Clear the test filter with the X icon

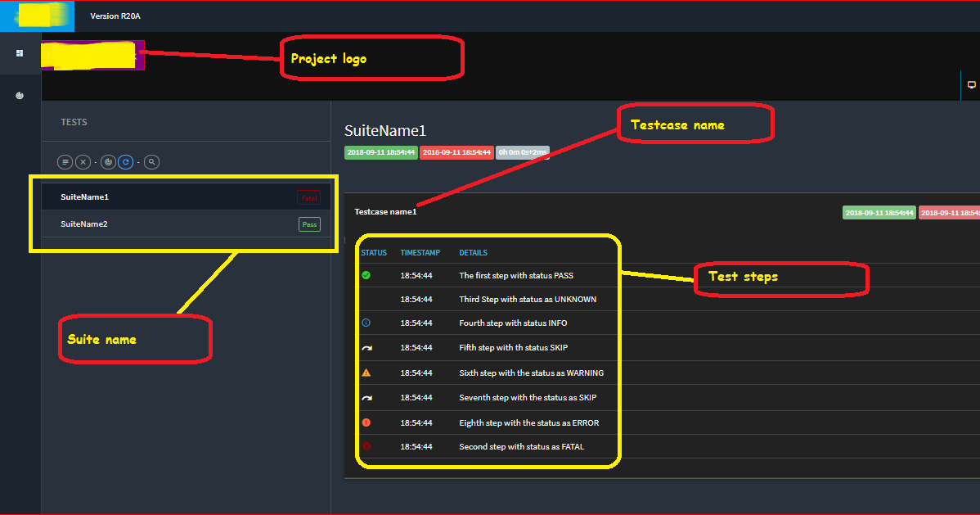83,161
